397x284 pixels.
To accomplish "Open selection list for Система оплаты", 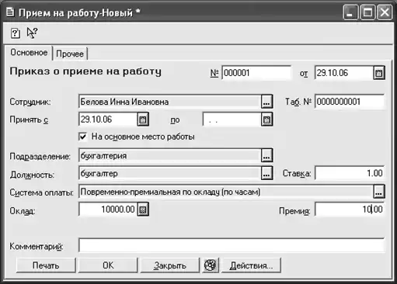I will [379, 192].
